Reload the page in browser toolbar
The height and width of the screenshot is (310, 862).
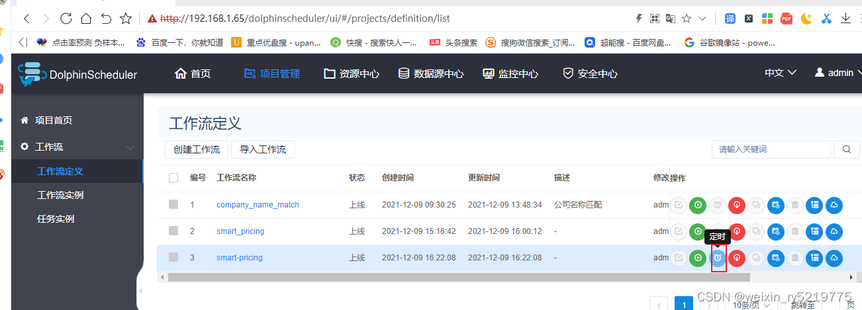(66, 19)
